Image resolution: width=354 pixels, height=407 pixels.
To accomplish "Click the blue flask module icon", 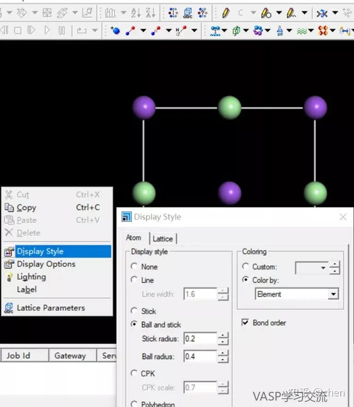I will point(280,31).
